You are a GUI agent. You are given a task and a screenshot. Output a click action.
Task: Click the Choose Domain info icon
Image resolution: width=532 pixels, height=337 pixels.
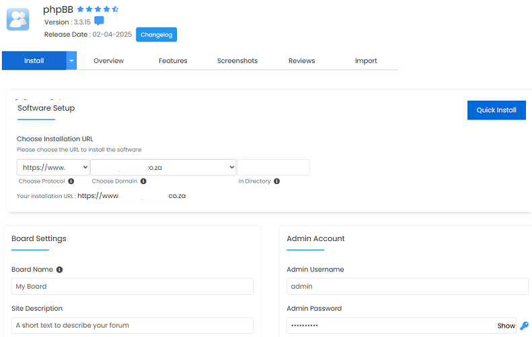tap(143, 181)
